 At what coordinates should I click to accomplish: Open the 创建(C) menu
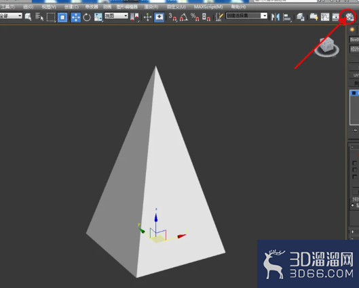[71, 7]
